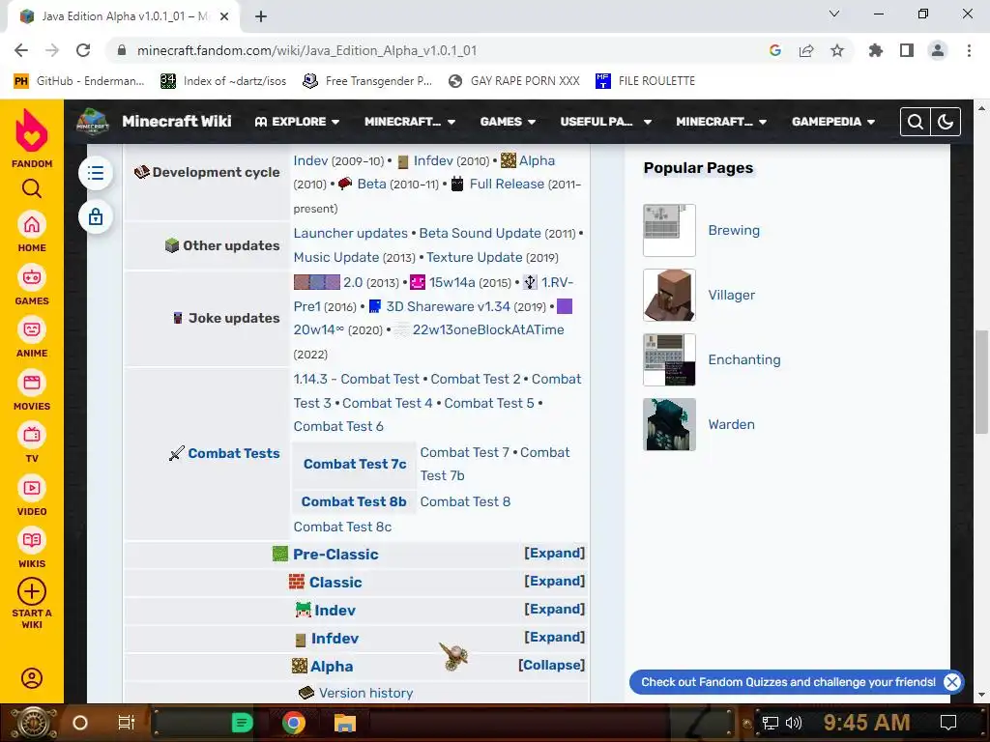The width and height of the screenshot is (990, 742).
Task: Open Chrome extensions puzzle icon
Action: pos(876,50)
